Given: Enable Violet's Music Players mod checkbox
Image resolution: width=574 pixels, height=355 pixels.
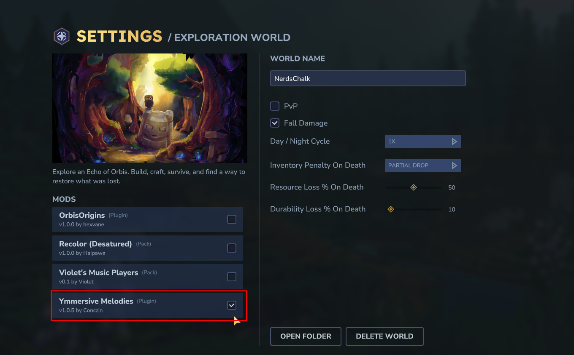Looking at the screenshot, I should 232,277.
